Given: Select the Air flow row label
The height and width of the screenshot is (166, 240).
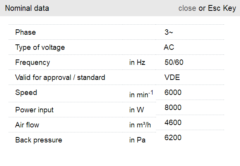Looking at the screenshot, I should pos(27,125).
